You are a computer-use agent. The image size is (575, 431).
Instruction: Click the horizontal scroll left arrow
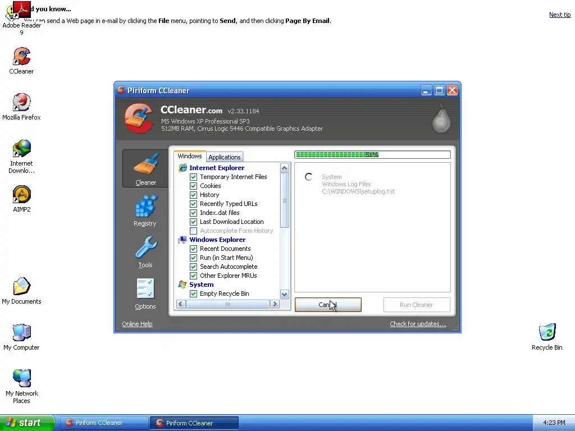pos(181,304)
